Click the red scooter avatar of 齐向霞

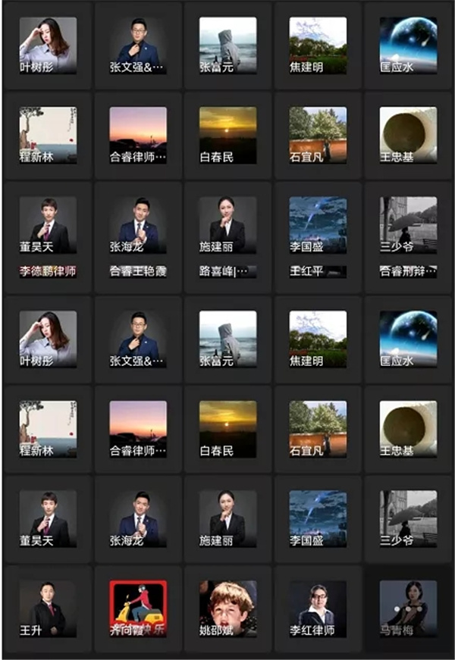138,608
